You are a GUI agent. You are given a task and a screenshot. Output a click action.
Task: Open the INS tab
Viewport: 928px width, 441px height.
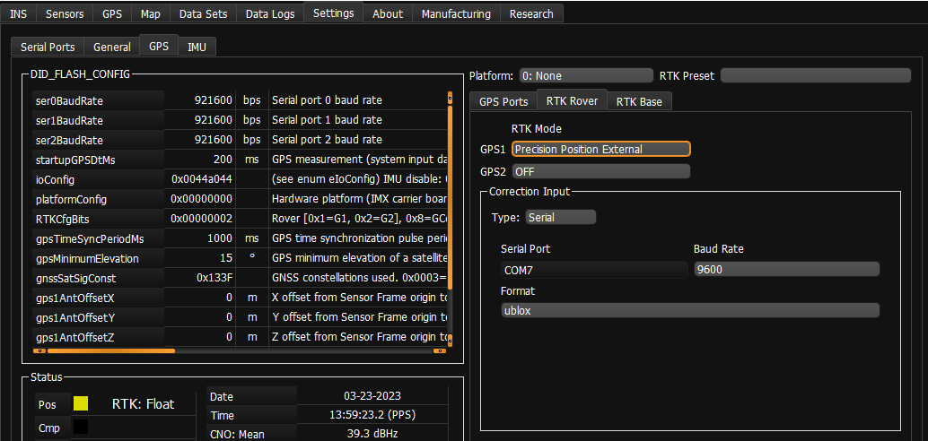pos(18,13)
